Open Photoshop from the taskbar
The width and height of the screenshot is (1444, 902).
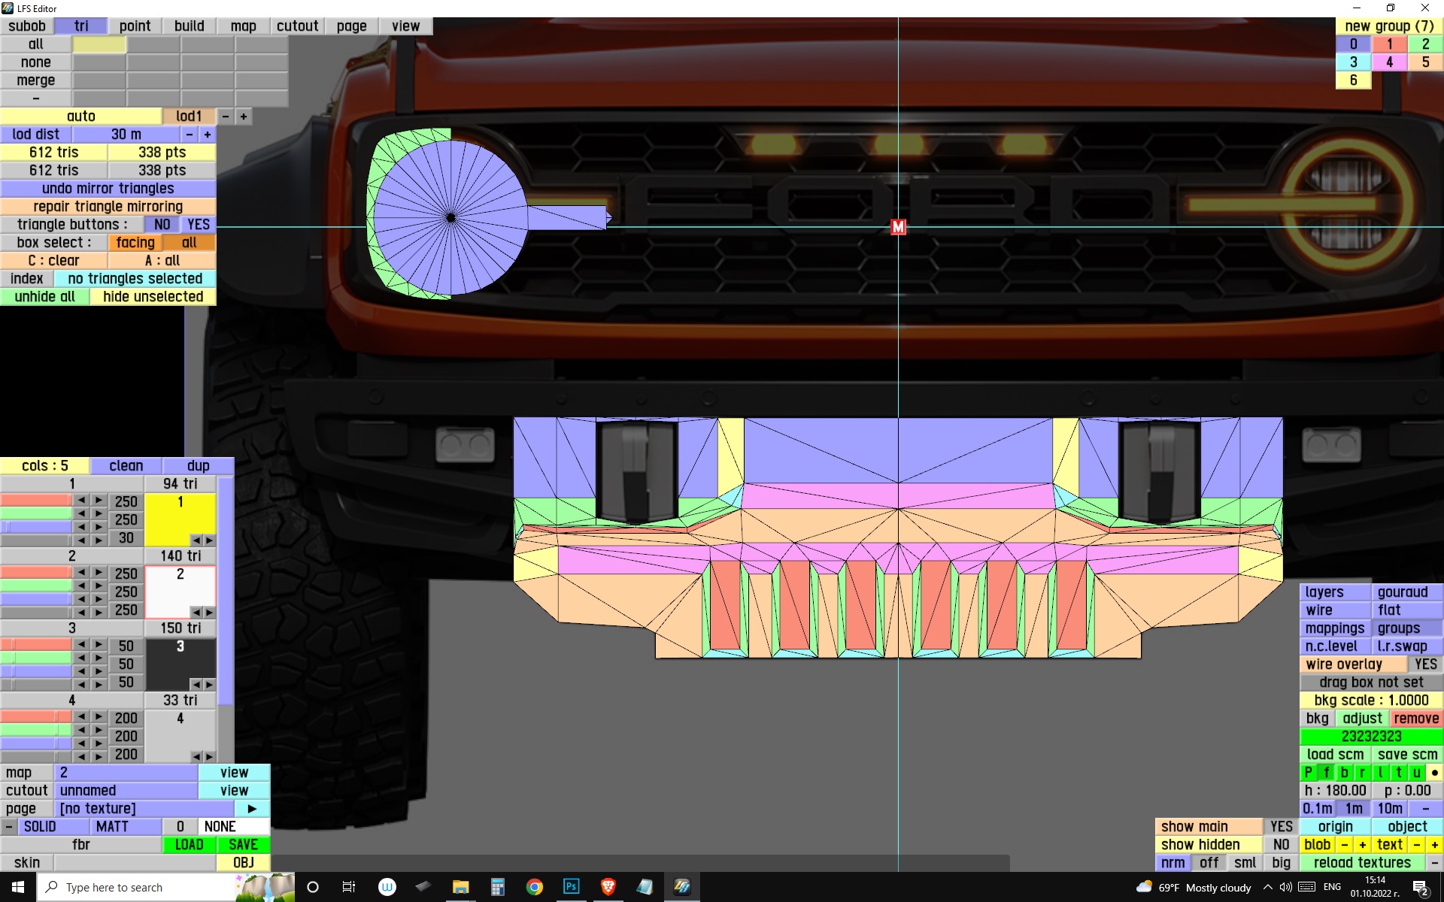pos(571,887)
